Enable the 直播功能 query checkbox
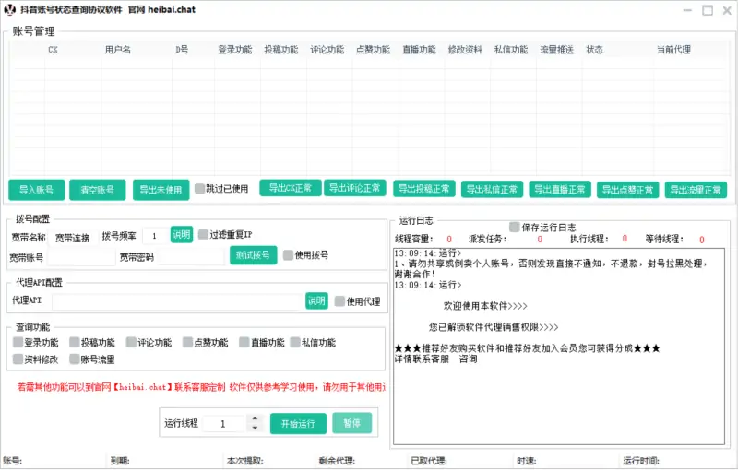The image size is (738, 470). (x=244, y=342)
